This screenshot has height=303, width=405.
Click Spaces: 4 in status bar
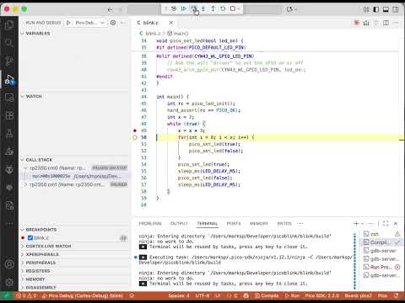179,295
